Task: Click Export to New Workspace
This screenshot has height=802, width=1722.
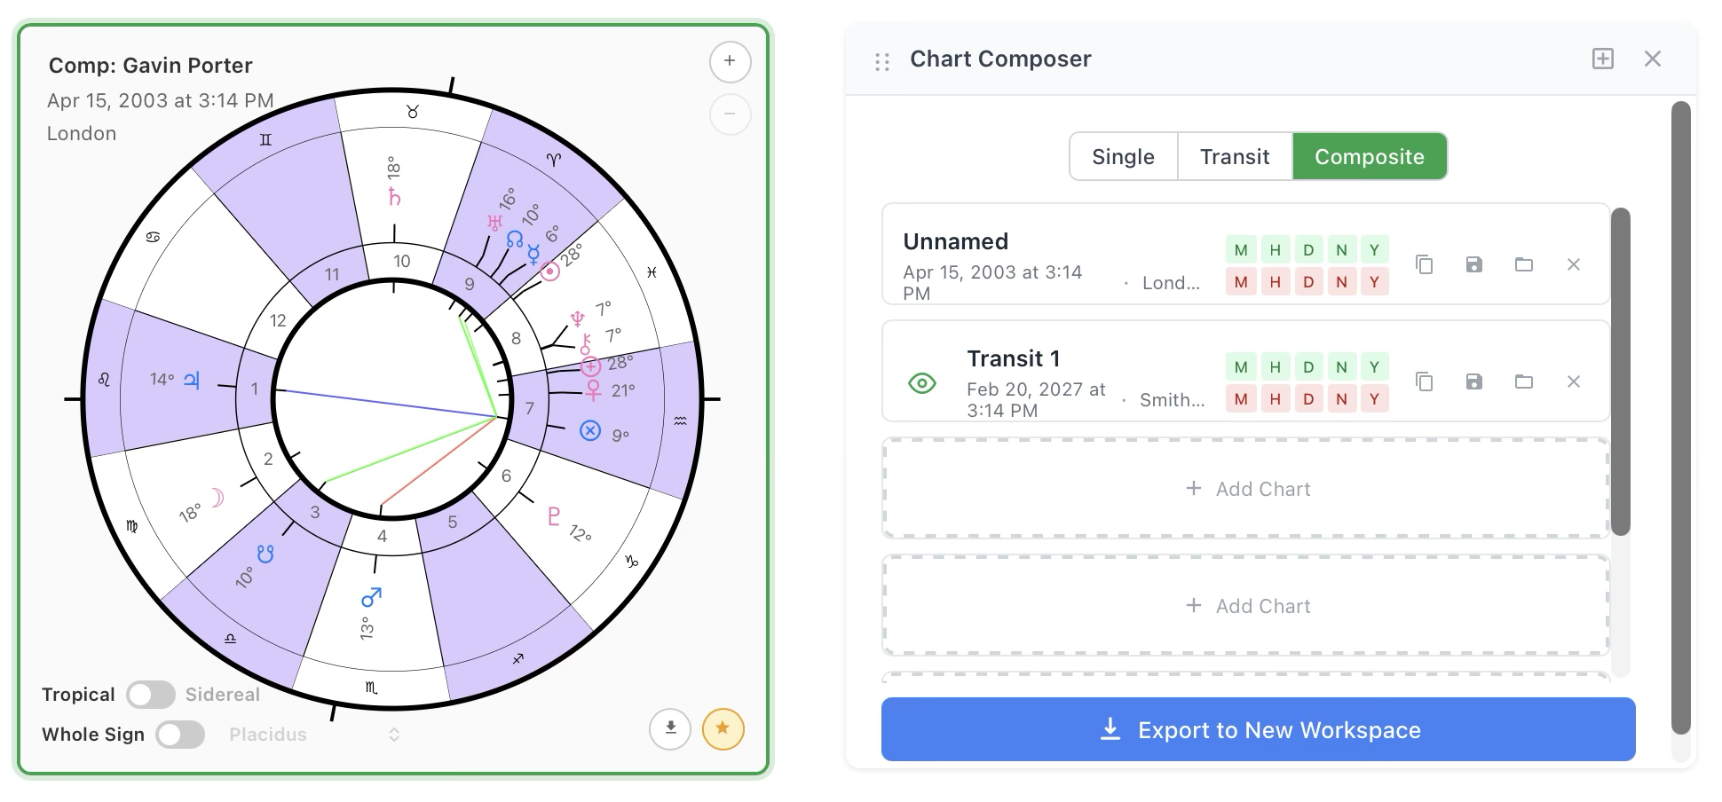Action: pyautogui.click(x=1257, y=729)
